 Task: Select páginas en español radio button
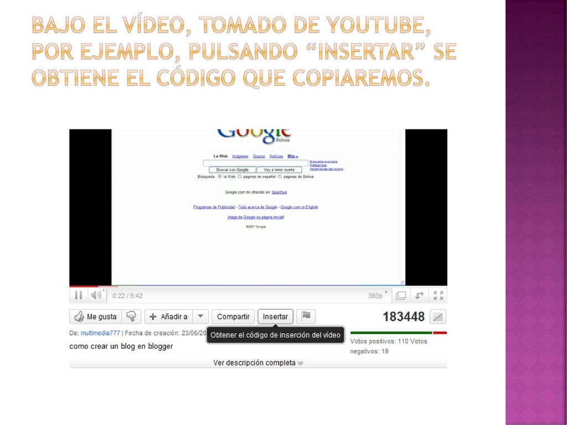click(x=239, y=177)
